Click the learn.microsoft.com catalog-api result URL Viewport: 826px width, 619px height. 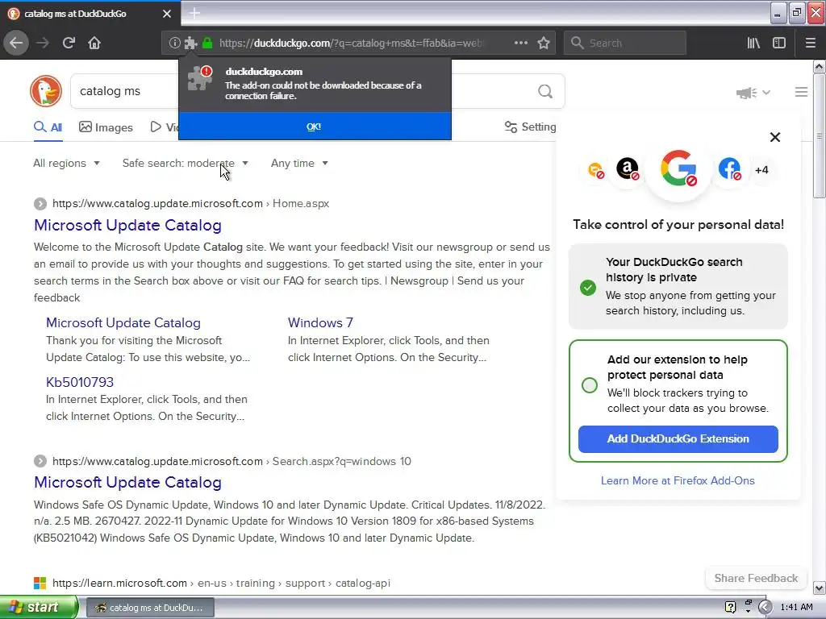pos(221,584)
